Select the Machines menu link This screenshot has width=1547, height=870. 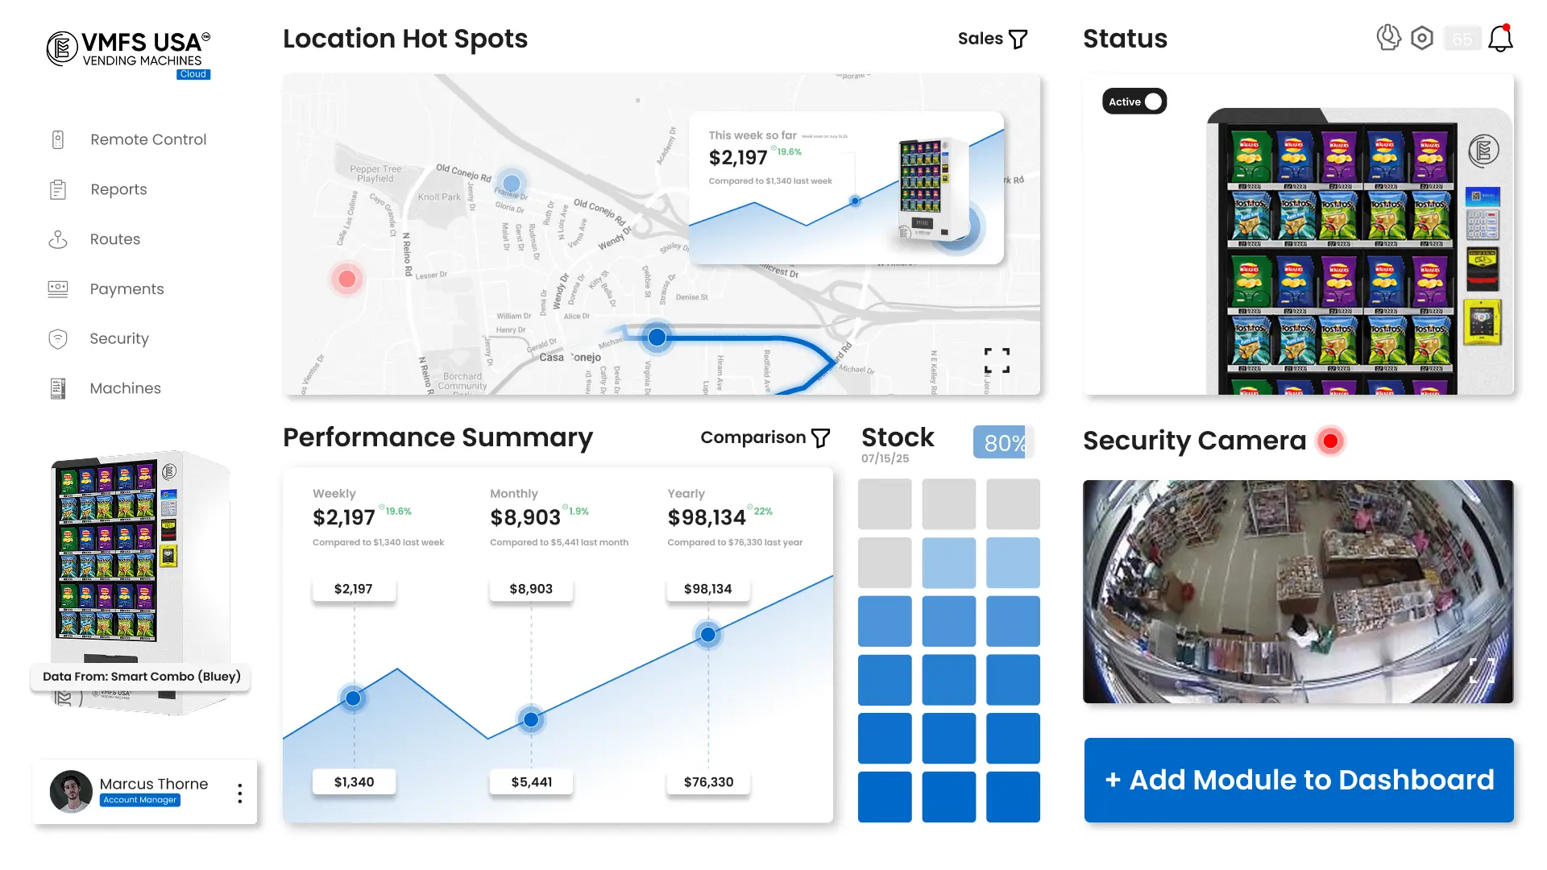125,388
